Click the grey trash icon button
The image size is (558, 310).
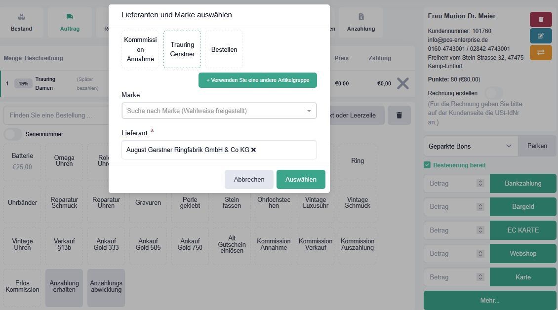coord(399,116)
